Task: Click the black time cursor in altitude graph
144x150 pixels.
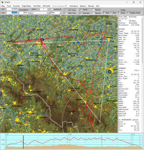Action: coord(23,142)
